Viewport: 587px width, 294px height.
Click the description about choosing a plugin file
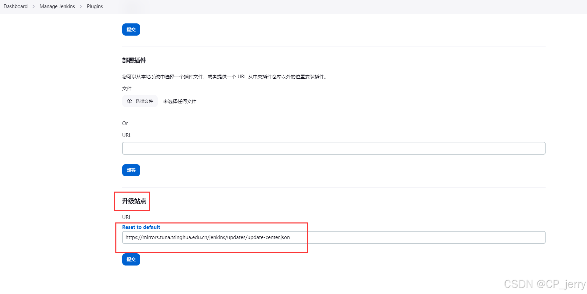(225, 77)
